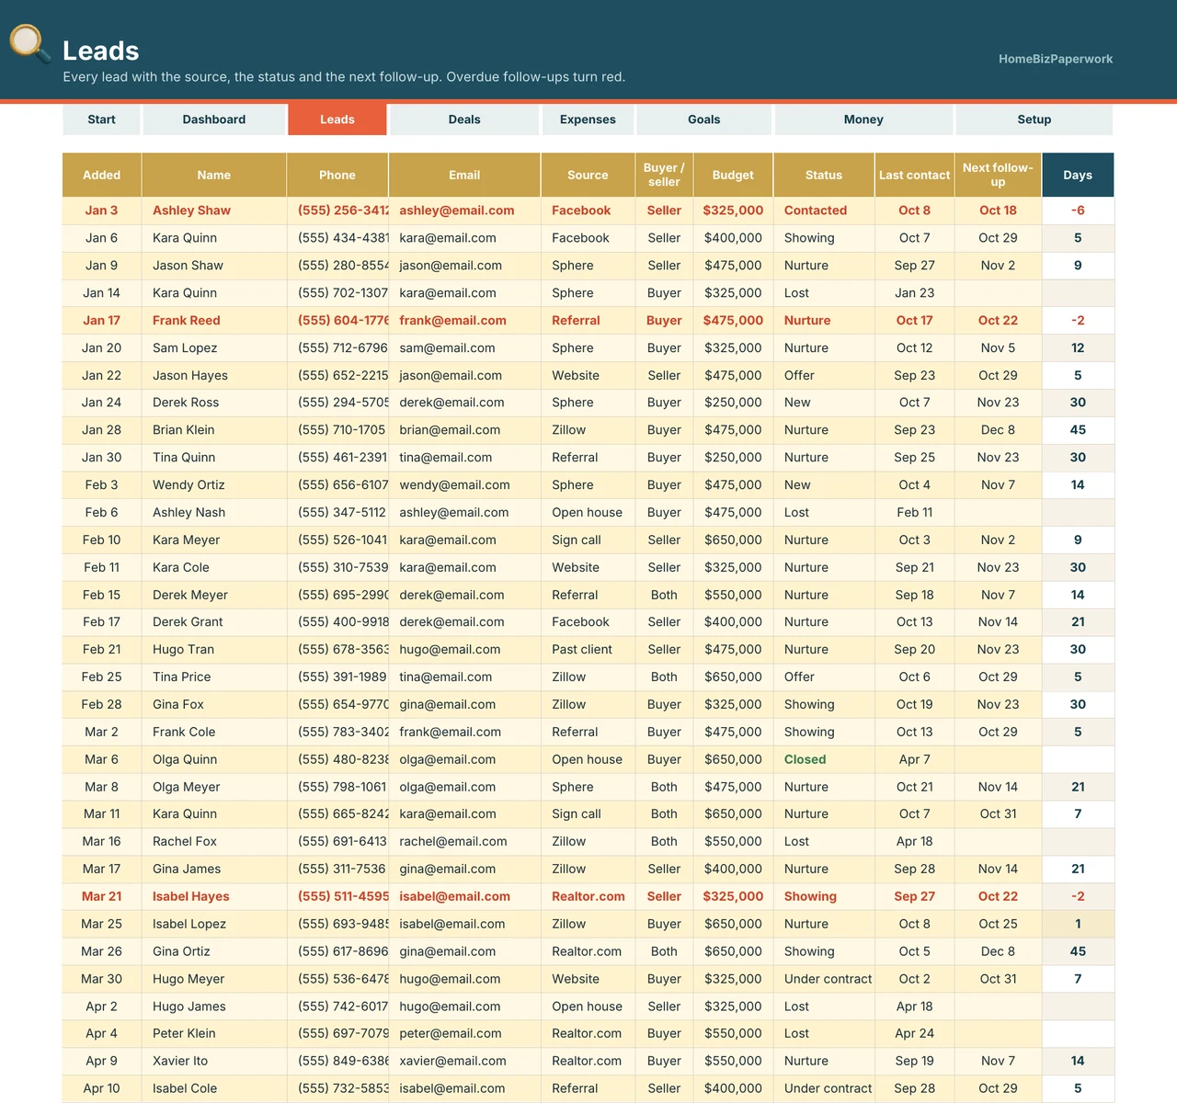Click the Name column header
The width and height of the screenshot is (1177, 1103).
click(214, 175)
